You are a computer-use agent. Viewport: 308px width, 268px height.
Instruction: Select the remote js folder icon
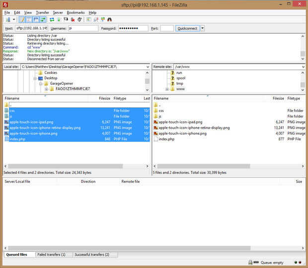point(156,116)
